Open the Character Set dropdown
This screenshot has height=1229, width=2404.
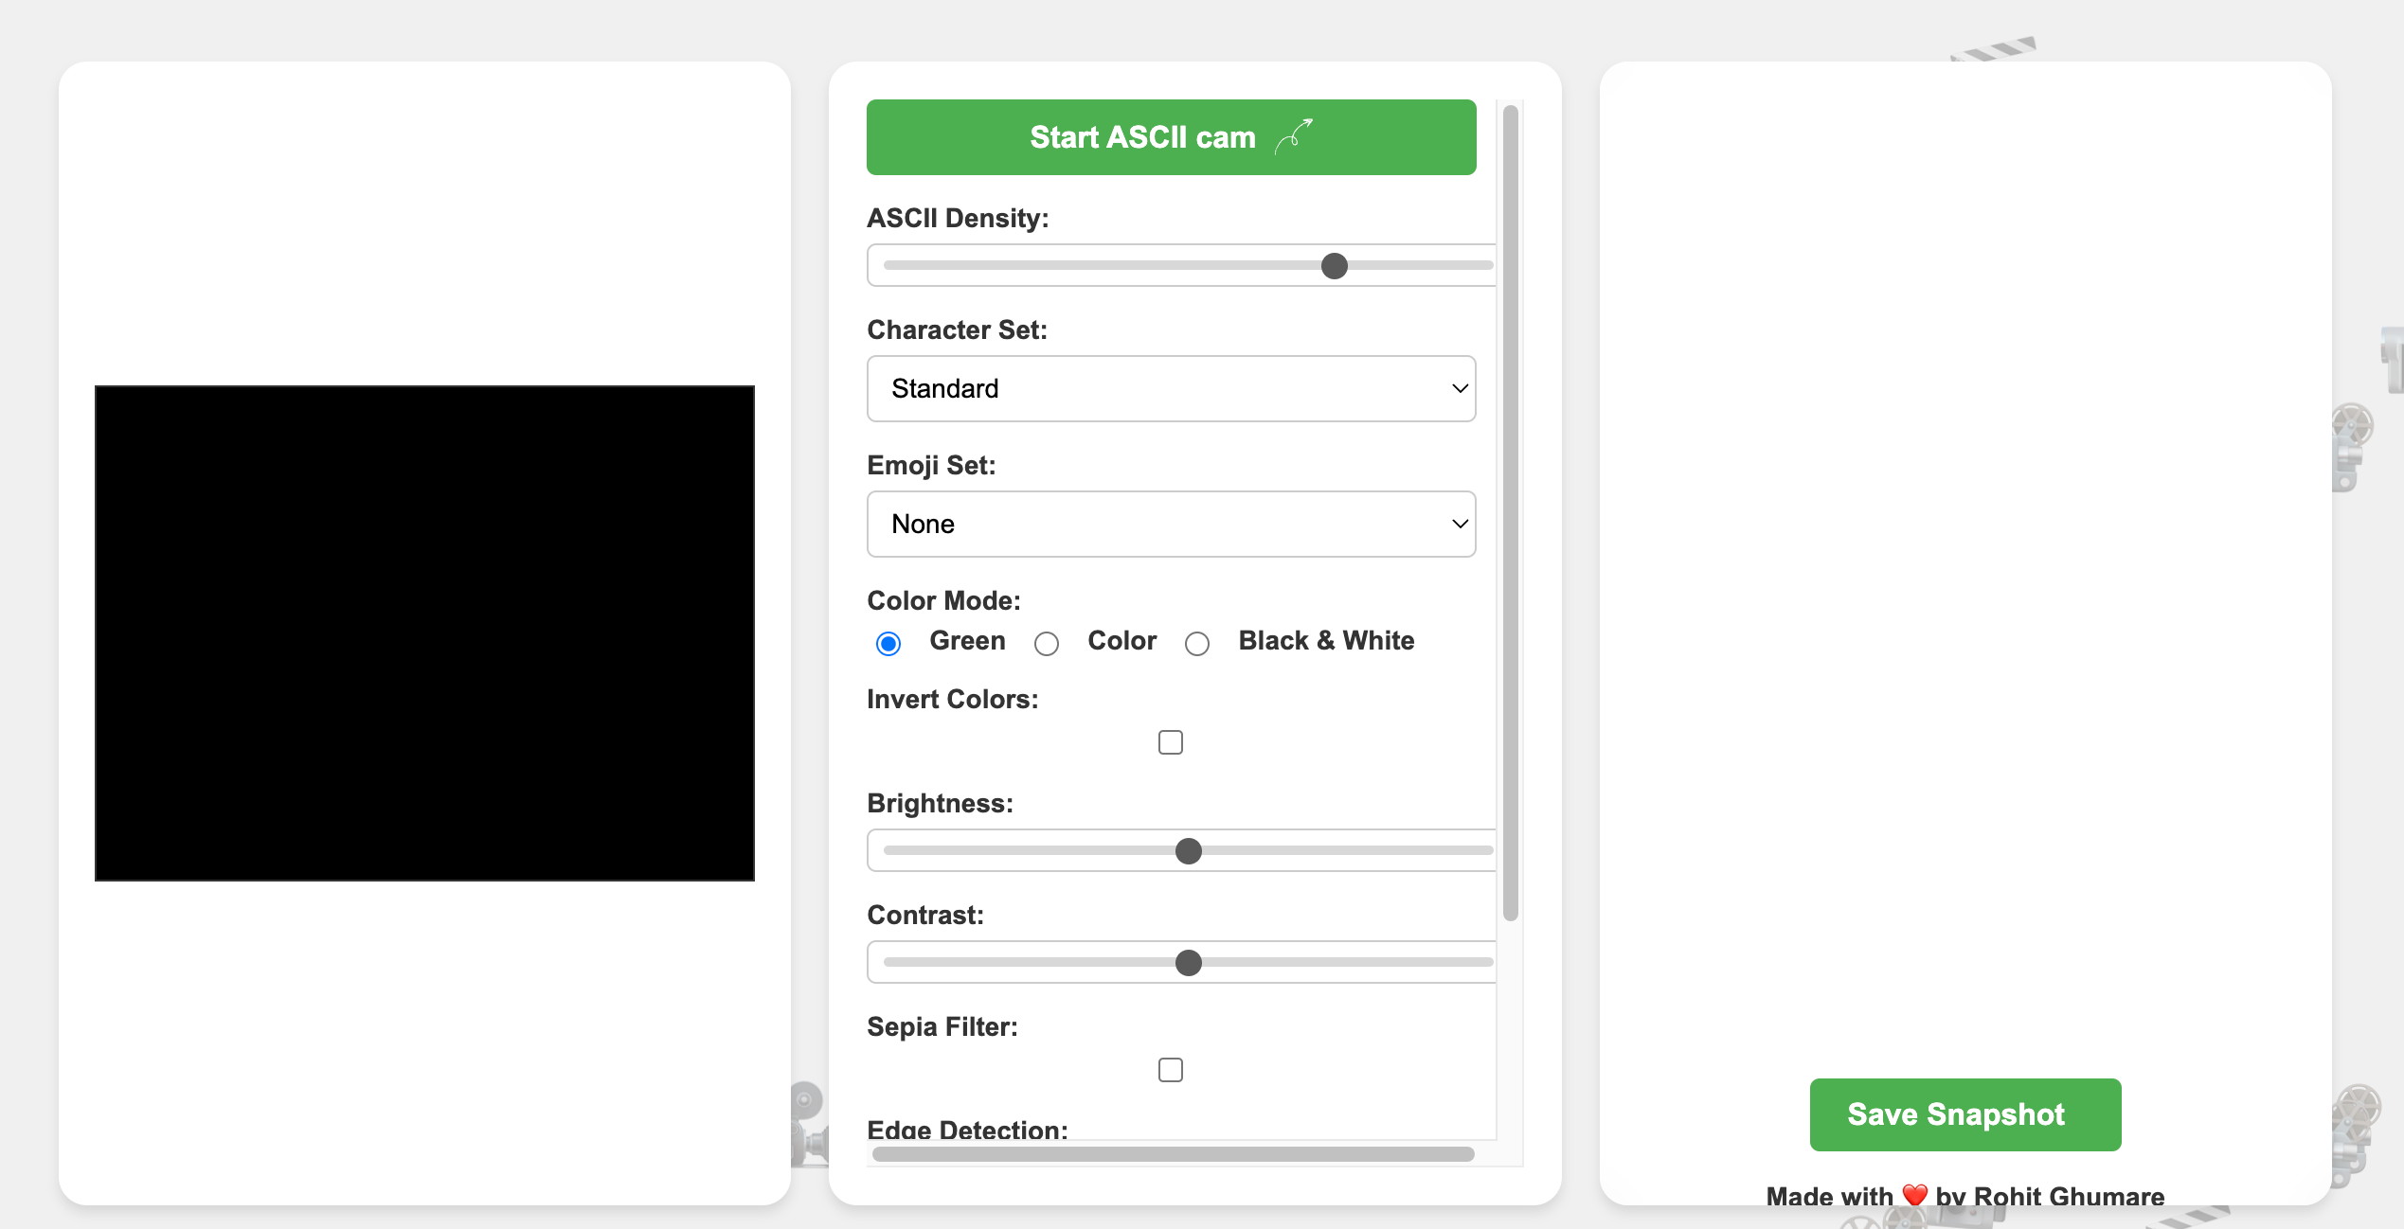[x=1171, y=388]
